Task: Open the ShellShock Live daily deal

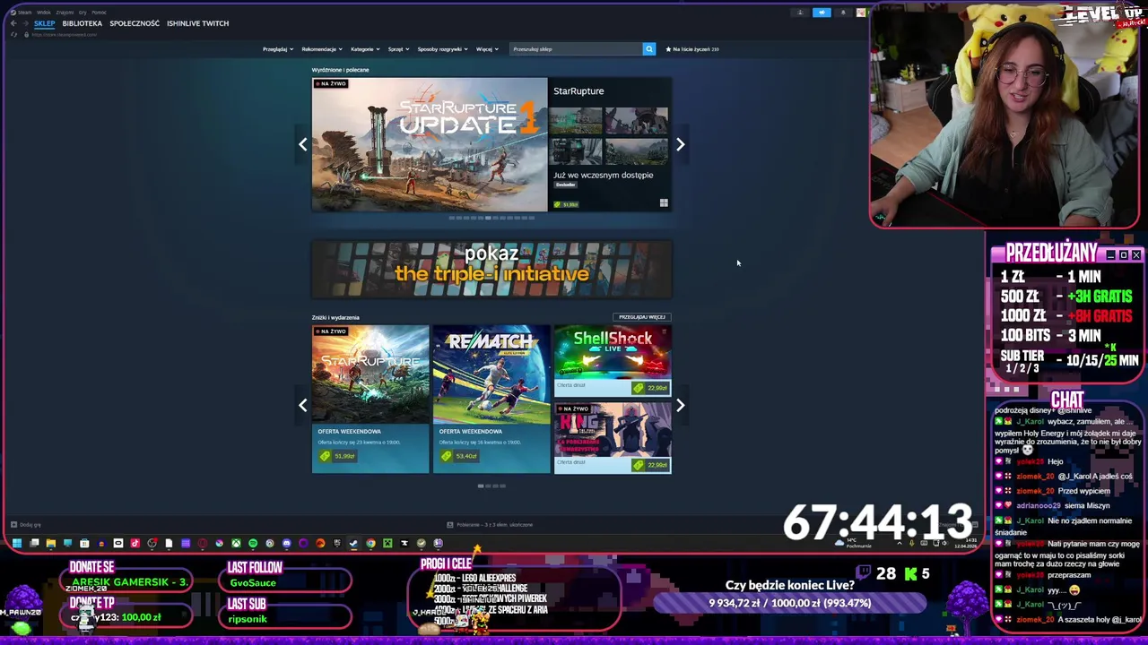Action: coord(613,361)
